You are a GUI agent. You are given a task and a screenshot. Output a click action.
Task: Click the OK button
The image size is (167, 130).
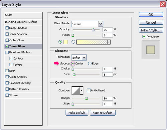[151, 15]
